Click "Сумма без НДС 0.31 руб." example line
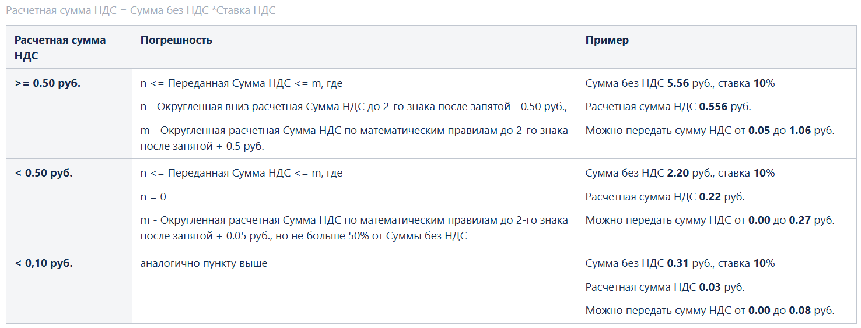 pyautogui.click(x=680, y=263)
